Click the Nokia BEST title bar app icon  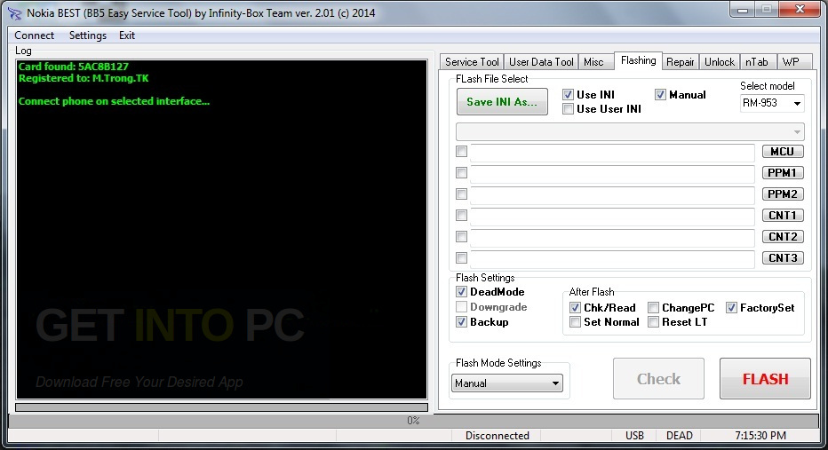point(15,12)
